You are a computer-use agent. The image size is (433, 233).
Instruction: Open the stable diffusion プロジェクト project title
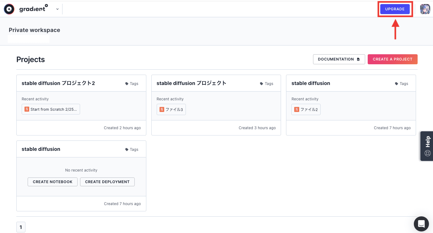(191, 83)
